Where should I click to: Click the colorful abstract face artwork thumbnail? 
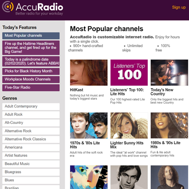point(89,177)
